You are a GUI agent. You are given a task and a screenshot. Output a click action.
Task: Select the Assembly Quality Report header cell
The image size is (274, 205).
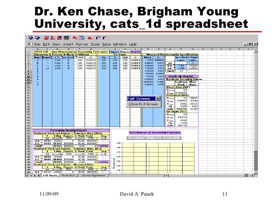(x=71, y=130)
